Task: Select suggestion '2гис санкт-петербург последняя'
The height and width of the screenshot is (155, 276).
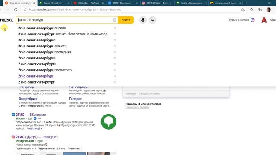Action: pyautogui.click(x=45, y=52)
